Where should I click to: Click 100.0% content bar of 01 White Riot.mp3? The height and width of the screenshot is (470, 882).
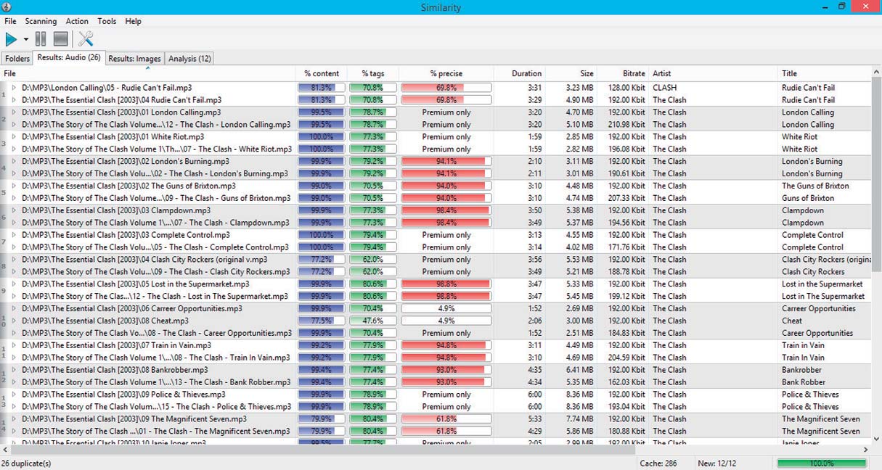(x=322, y=136)
